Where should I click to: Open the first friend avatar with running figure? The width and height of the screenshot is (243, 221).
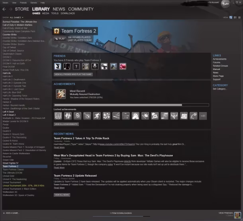click(58, 66)
